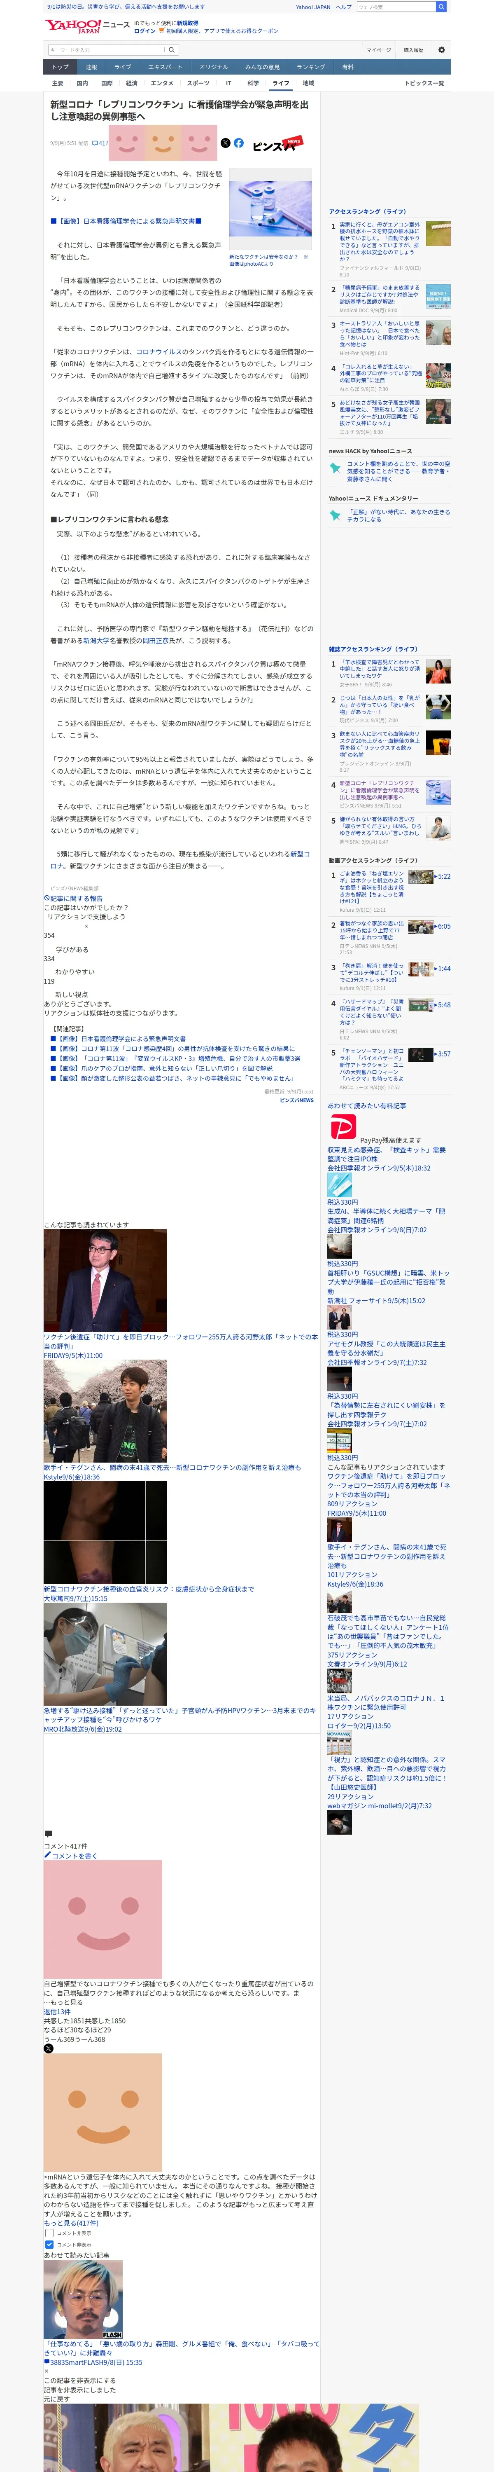Click the speech bubble comment icon
494x2472 pixels.
(x=48, y=1834)
